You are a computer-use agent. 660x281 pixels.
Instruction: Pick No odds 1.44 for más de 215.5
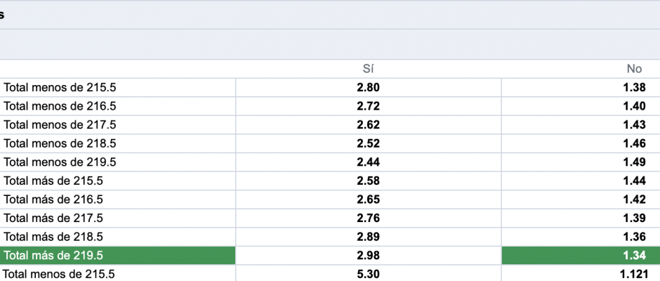[x=581, y=181]
